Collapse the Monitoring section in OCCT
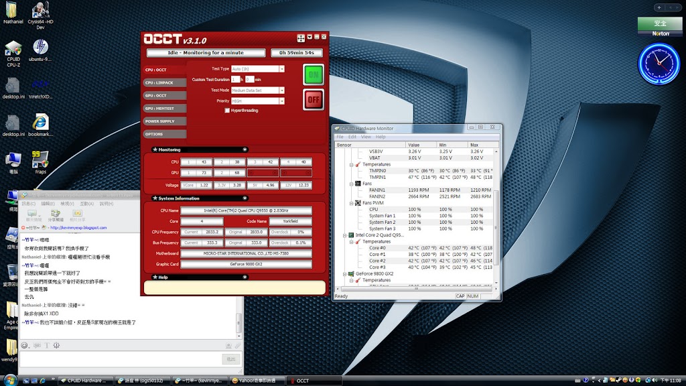 pyautogui.click(x=245, y=149)
